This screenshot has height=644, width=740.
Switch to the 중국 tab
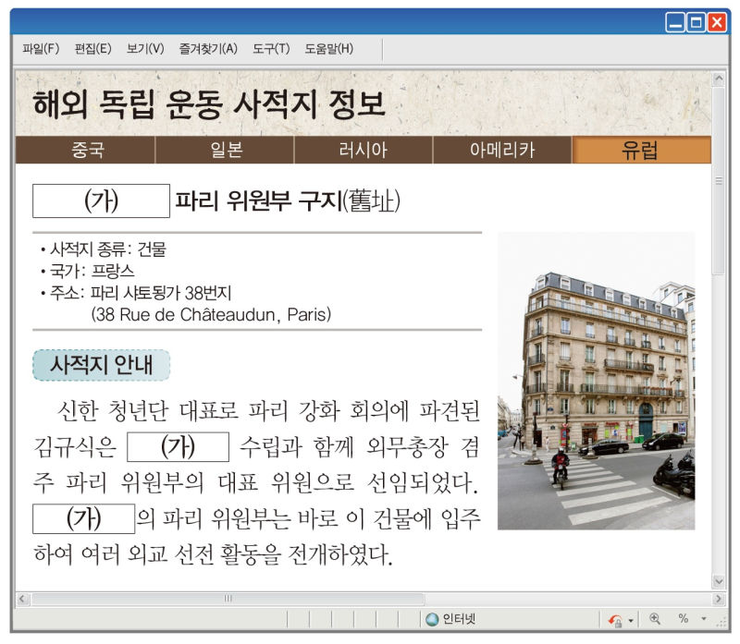tap(86, 151)
